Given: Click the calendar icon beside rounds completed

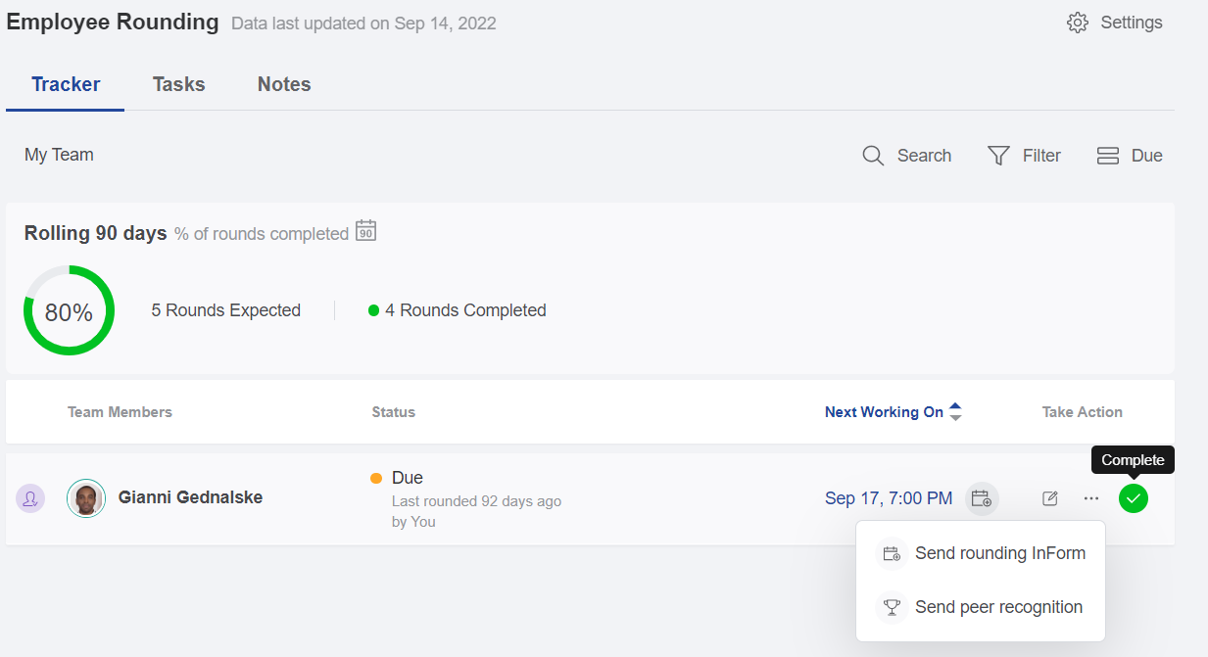Looking at the screenshot, I should coord(365,231).
